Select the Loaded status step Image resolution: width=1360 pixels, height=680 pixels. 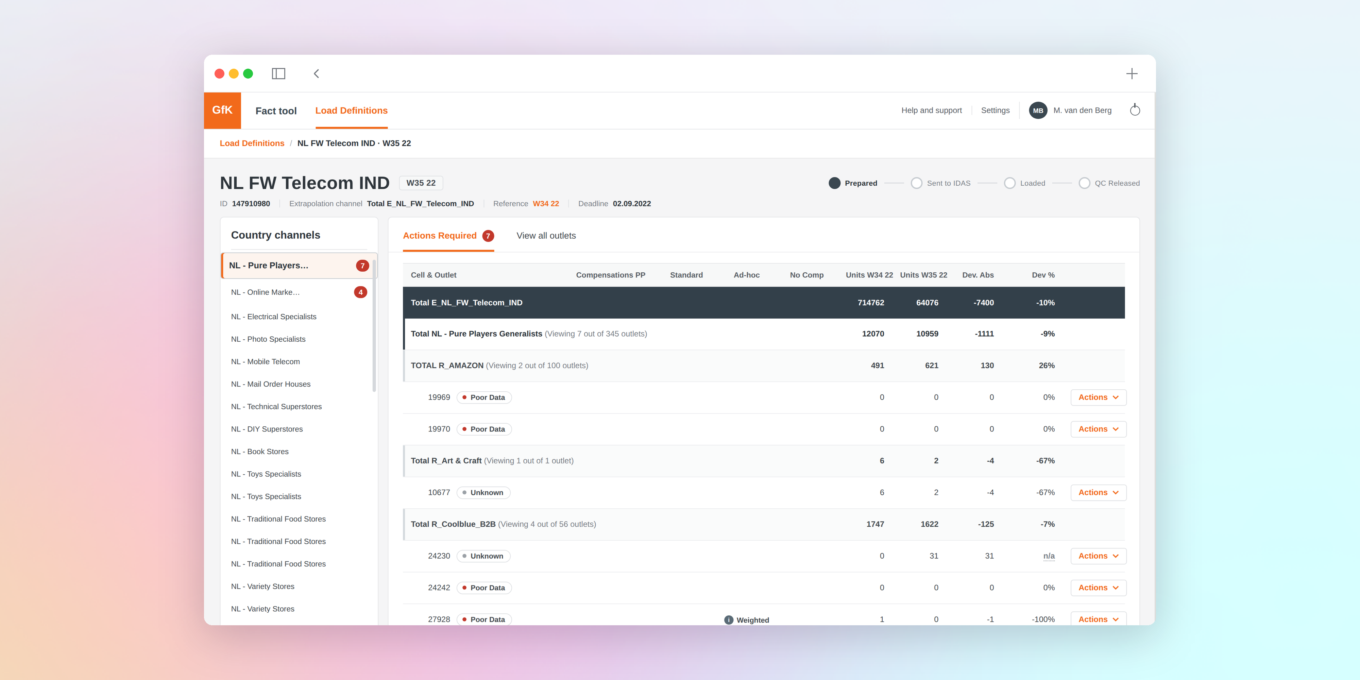[x=1025, y=183]
